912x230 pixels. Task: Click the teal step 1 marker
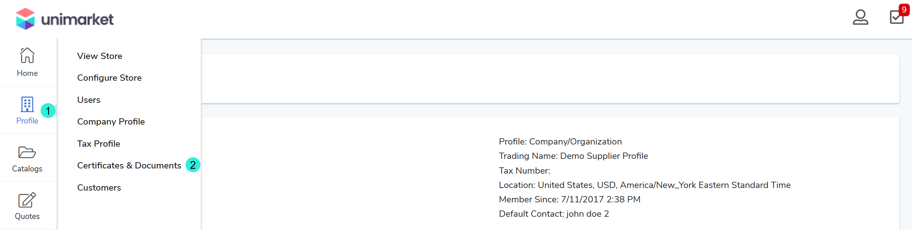48,111
